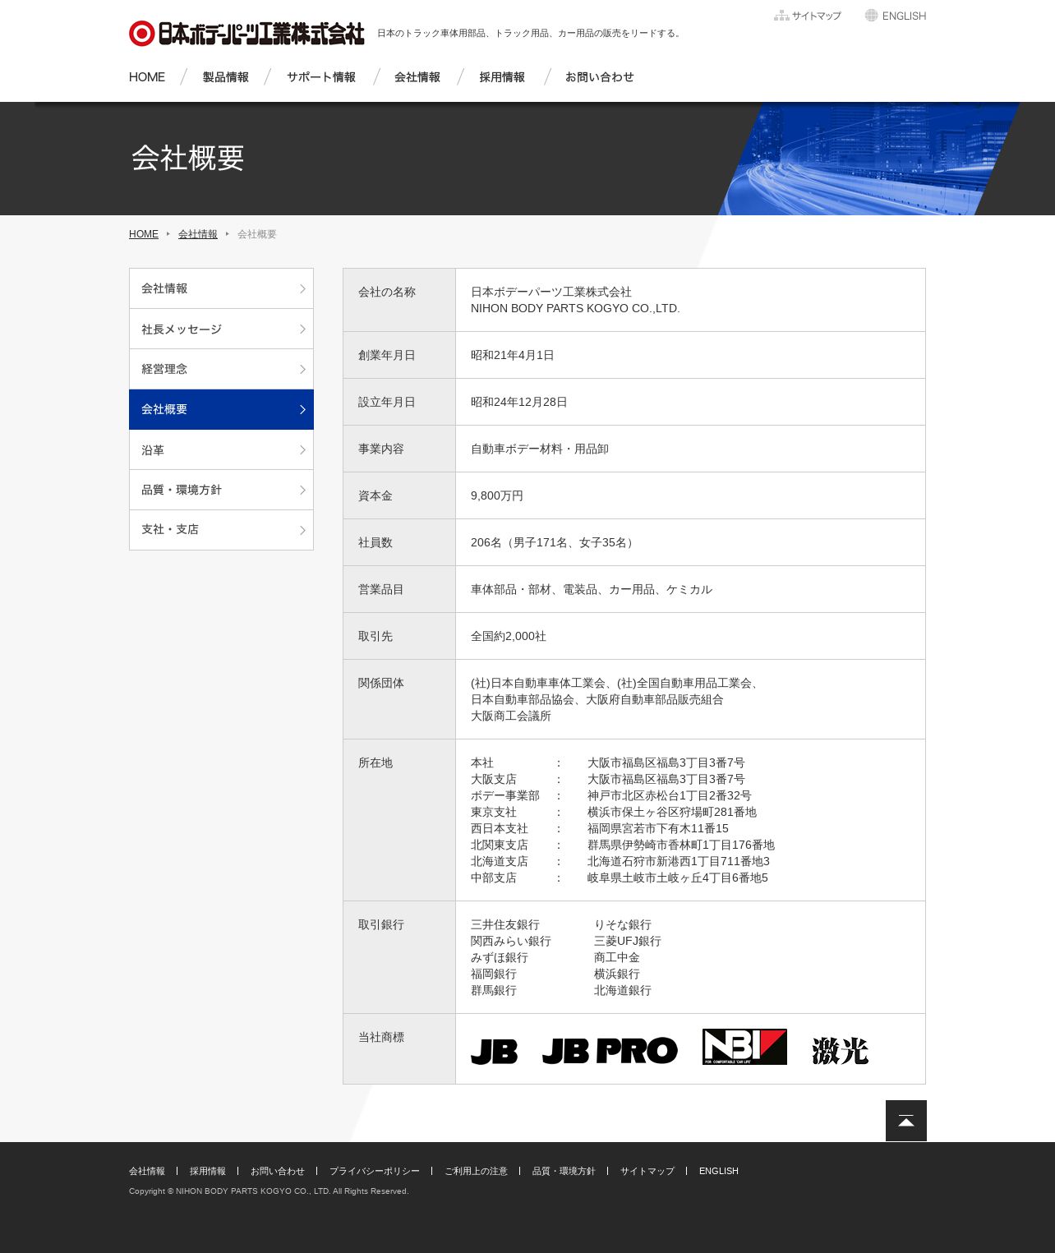This screenshot has height=1253, width=1055.
Task: Select 会社情報 in the sidebar
Action: click(221, 288)
